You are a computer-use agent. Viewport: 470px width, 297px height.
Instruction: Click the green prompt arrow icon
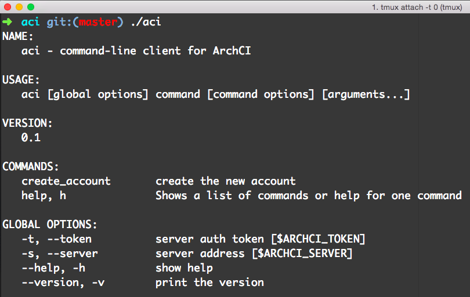[x=8, y=22]
